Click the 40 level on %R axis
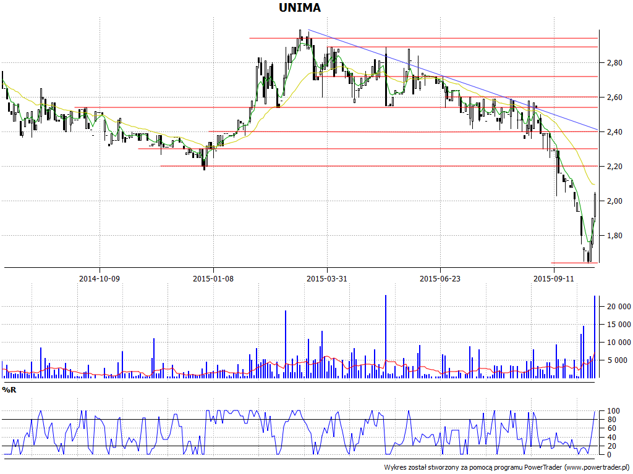The width and height of the screenshot is (633, 474). point(611,438)
